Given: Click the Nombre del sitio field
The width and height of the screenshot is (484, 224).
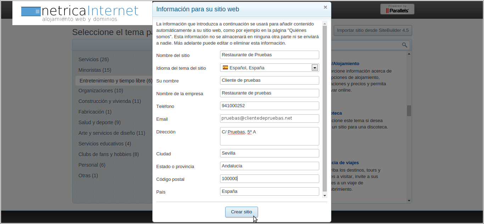Looking at the screenshot, I should coord(270,55).
